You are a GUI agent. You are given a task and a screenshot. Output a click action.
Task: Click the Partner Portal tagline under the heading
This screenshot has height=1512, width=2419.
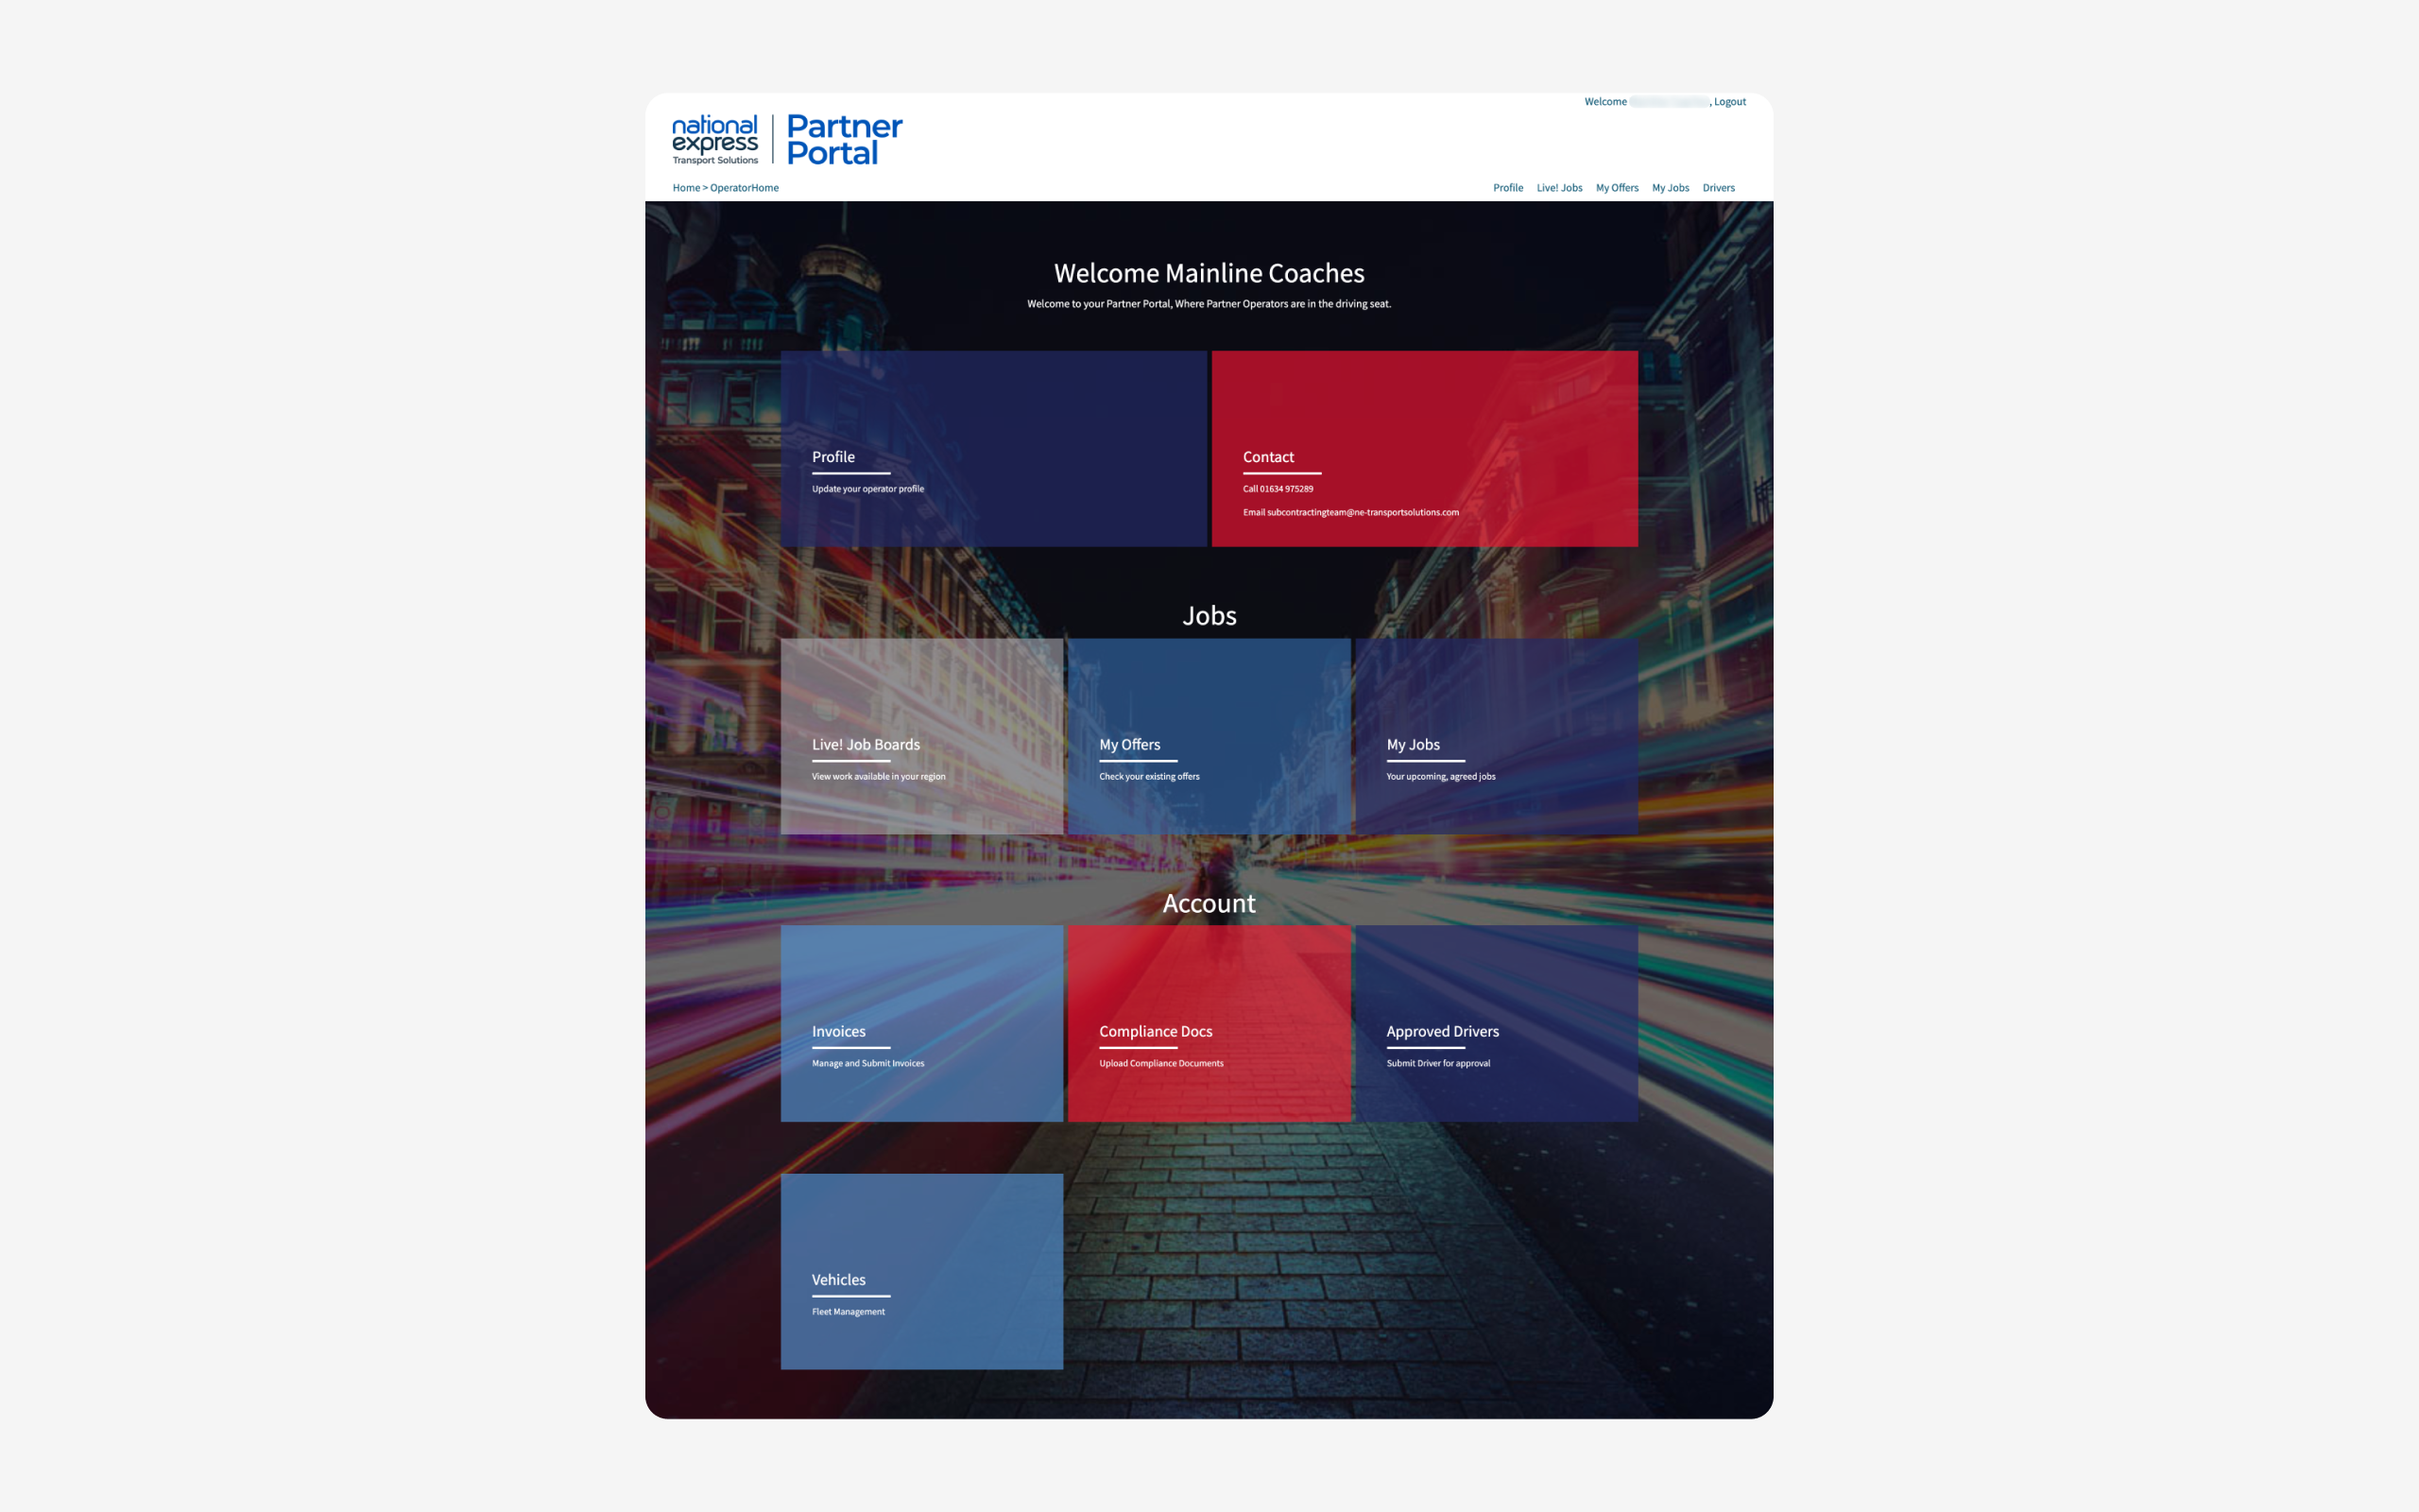click(1209, 304)
